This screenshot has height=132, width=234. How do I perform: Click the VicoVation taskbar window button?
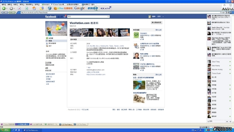click(x=32, y=130)
